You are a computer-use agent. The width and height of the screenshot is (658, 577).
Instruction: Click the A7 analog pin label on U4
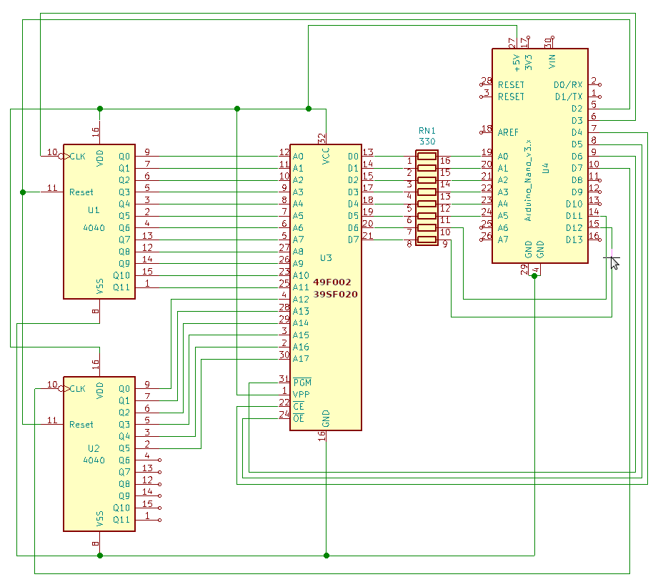tap(503, 240)
